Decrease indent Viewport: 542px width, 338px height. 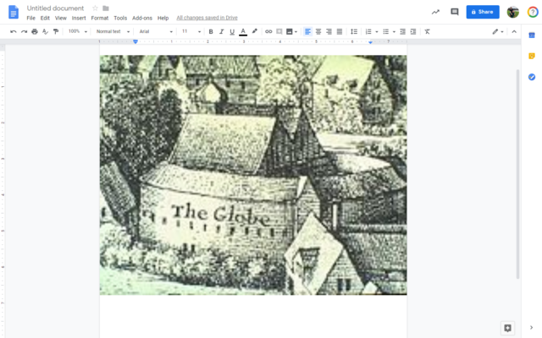(402, 31)
